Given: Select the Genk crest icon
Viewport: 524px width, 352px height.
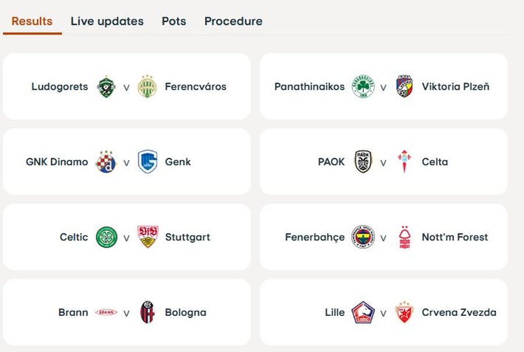Looking at the screenshot, I should [146, 162].
